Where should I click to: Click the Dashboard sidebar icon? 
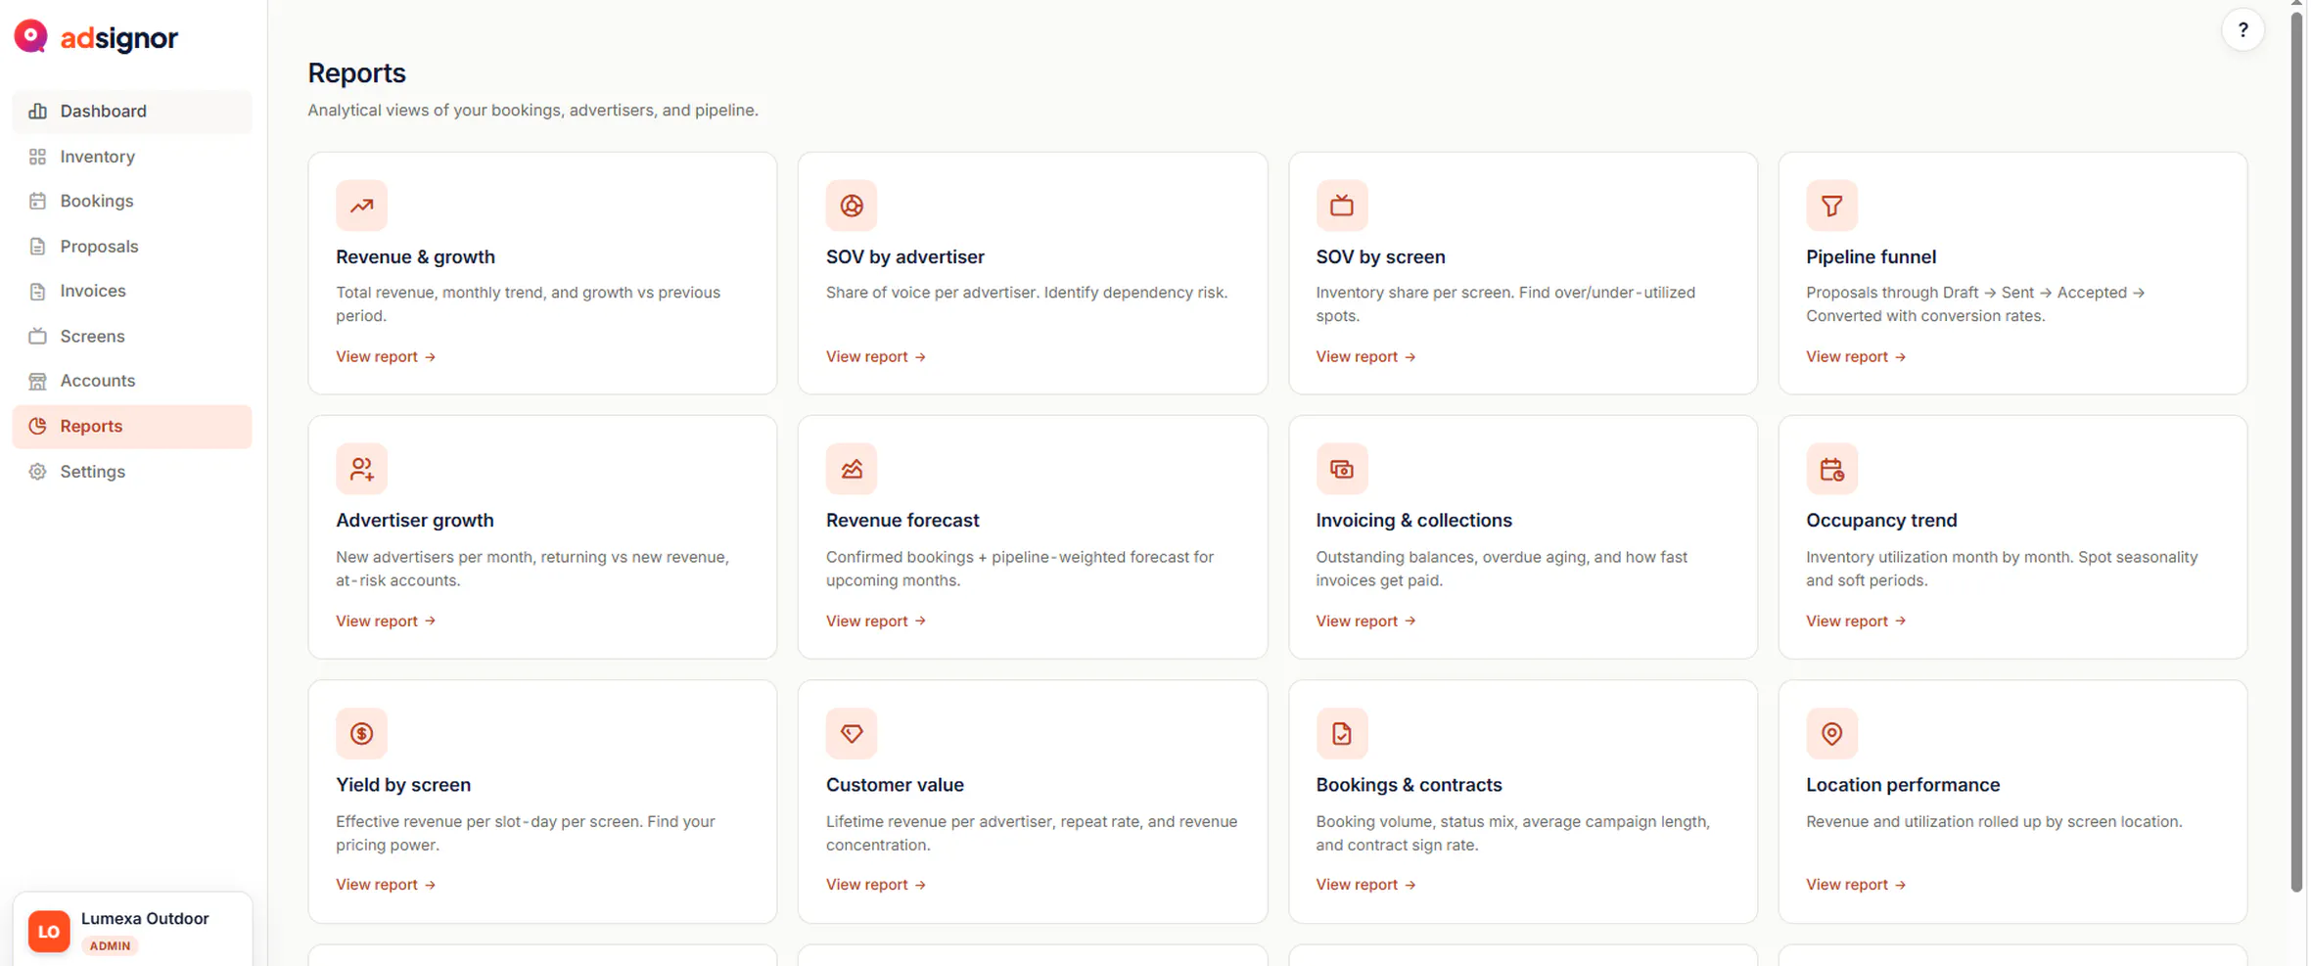coord(37,111)
